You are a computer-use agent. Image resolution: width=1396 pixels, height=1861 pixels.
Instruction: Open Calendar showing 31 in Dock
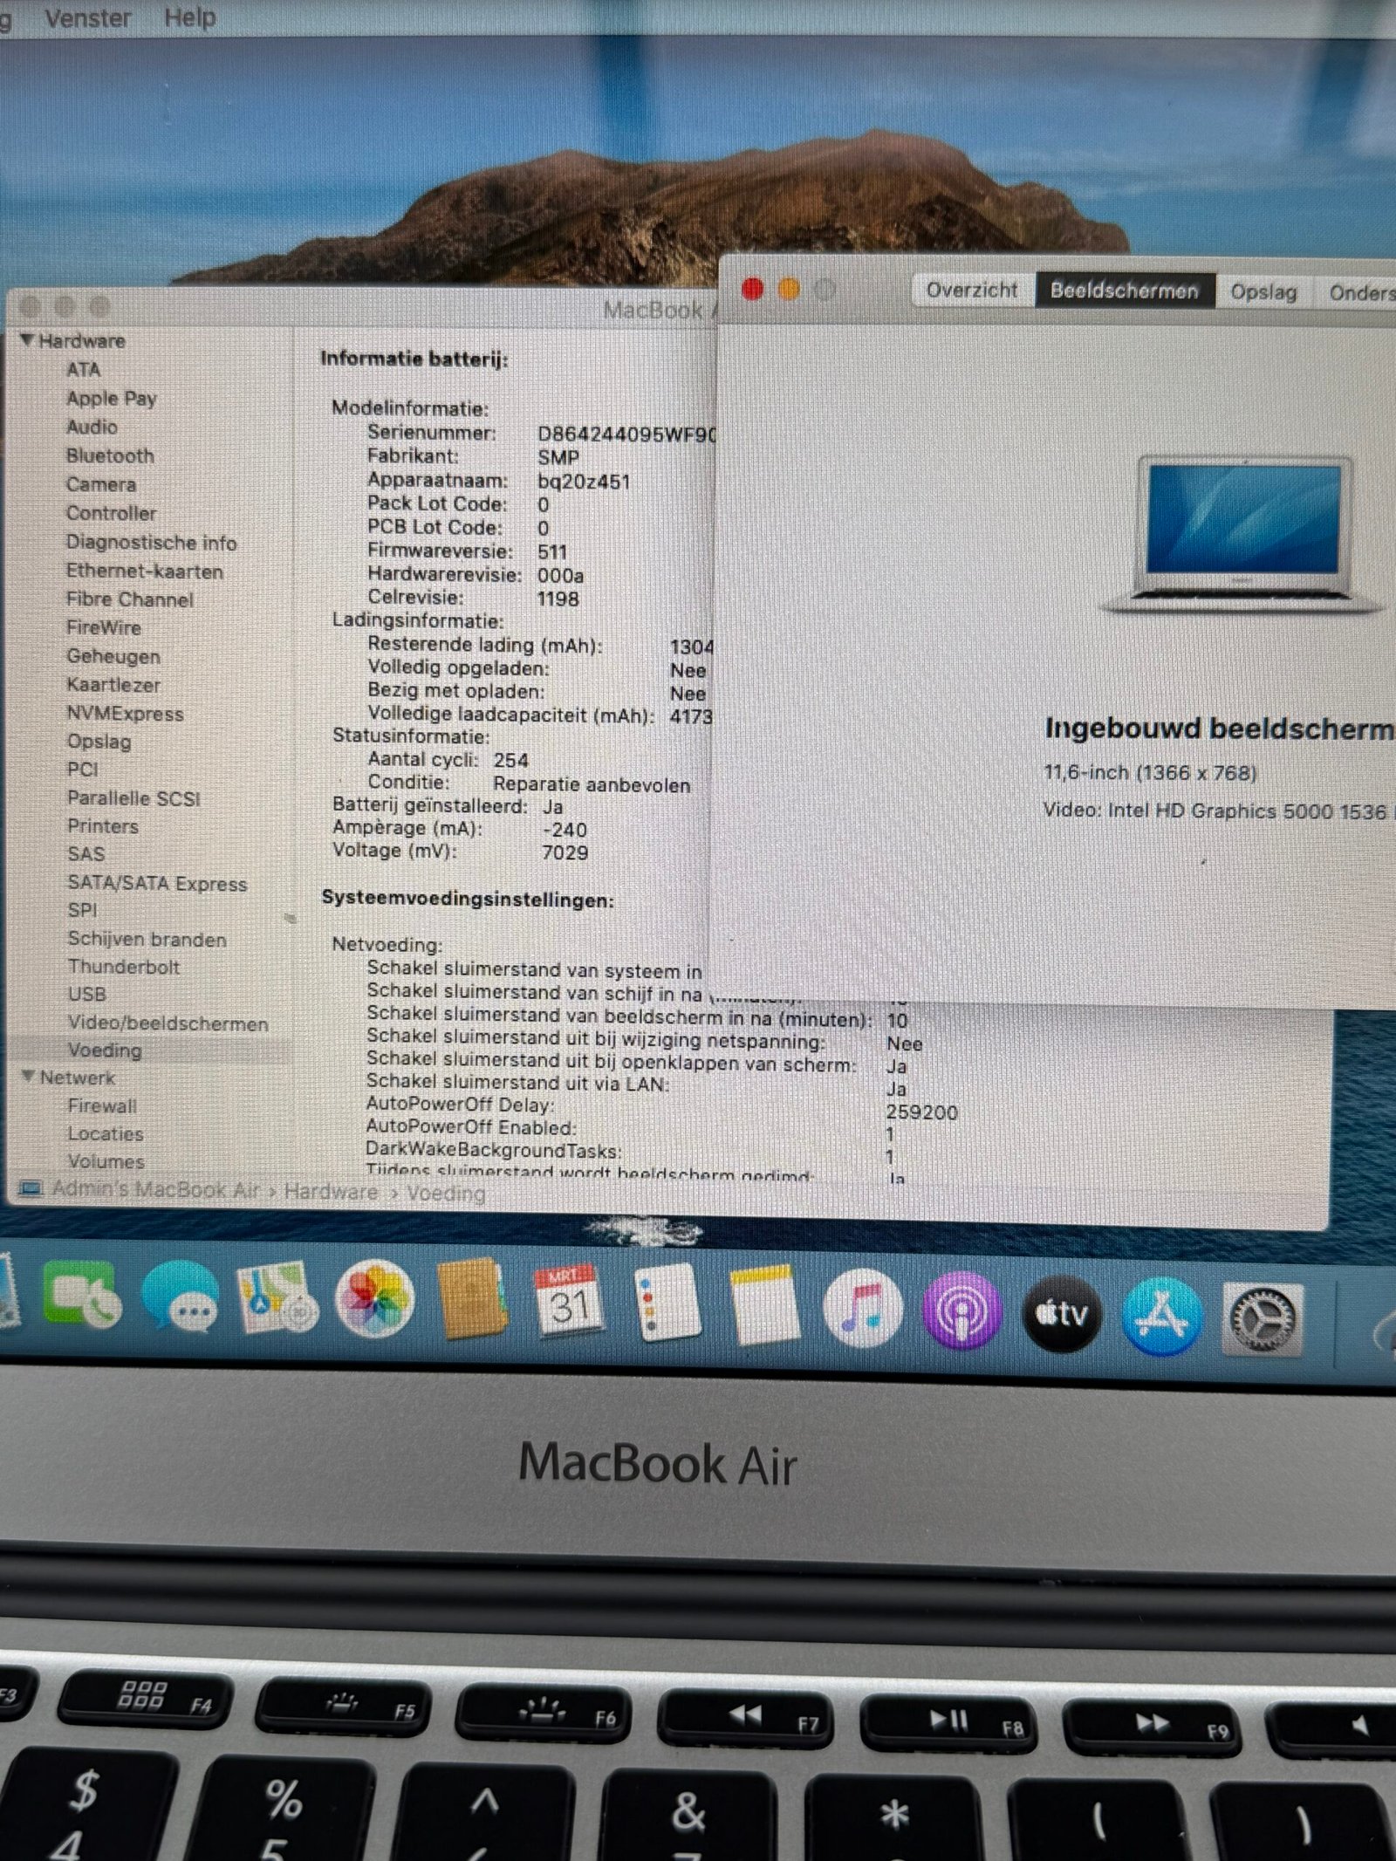(569, 1301)
